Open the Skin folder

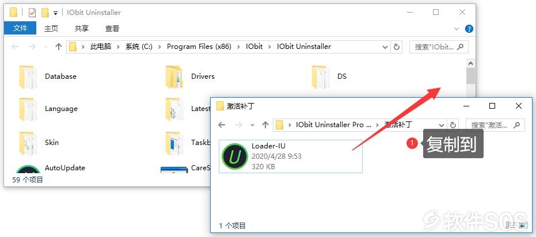[38, 143]
